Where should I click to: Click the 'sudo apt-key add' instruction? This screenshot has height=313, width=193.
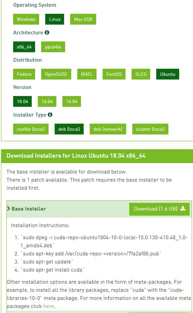[91, 254]
